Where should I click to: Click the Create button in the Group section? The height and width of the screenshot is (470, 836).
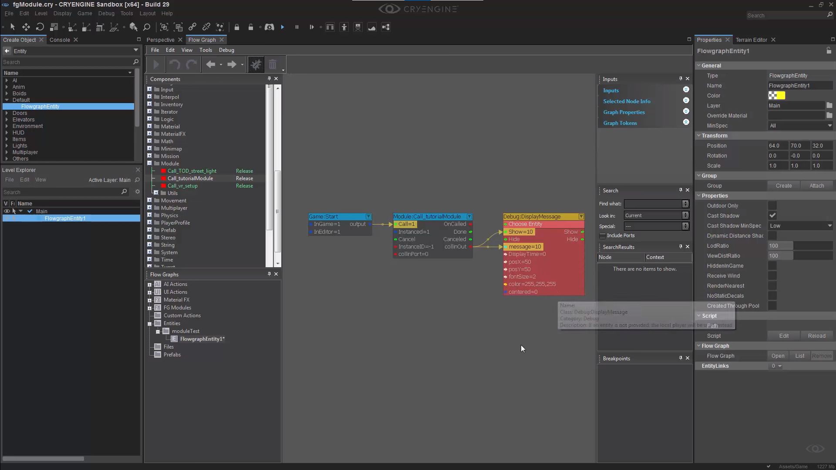point(783,185)
